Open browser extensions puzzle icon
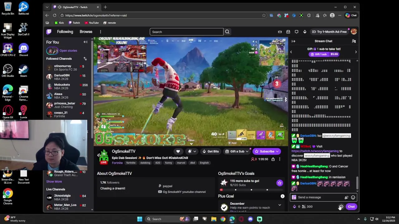 click(309, 15)
